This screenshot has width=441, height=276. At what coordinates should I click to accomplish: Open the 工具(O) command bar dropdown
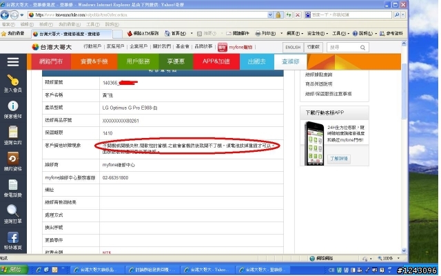[x=340, y=33]
